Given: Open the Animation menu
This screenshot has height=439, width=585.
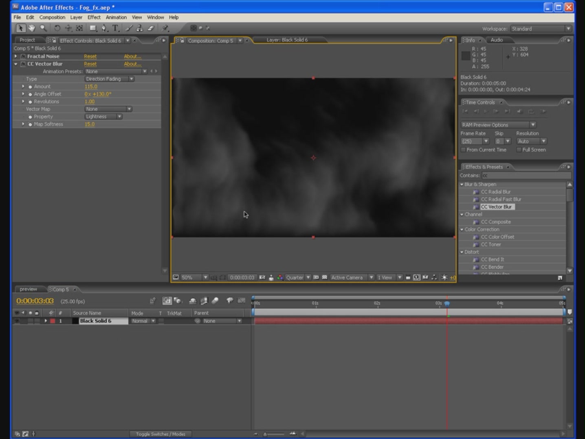Looking at the screenshot, I should coord(116,17).
